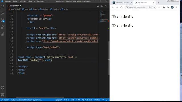Open notifications bell in status bar

tap(107, 100)
